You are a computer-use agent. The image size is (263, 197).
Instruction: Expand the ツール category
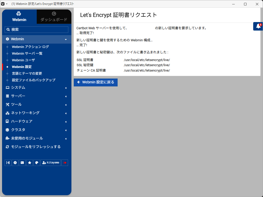tap(37, 105)
